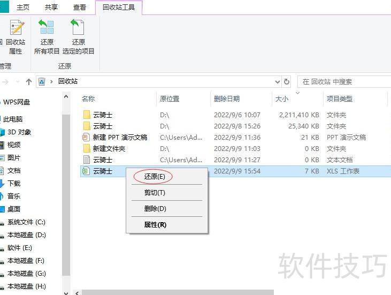Click Recycle Bin icon in address bar

[x=42, y=81]
